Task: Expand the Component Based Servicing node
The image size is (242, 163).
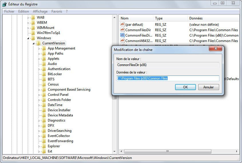Action: (x=39, y=90)
